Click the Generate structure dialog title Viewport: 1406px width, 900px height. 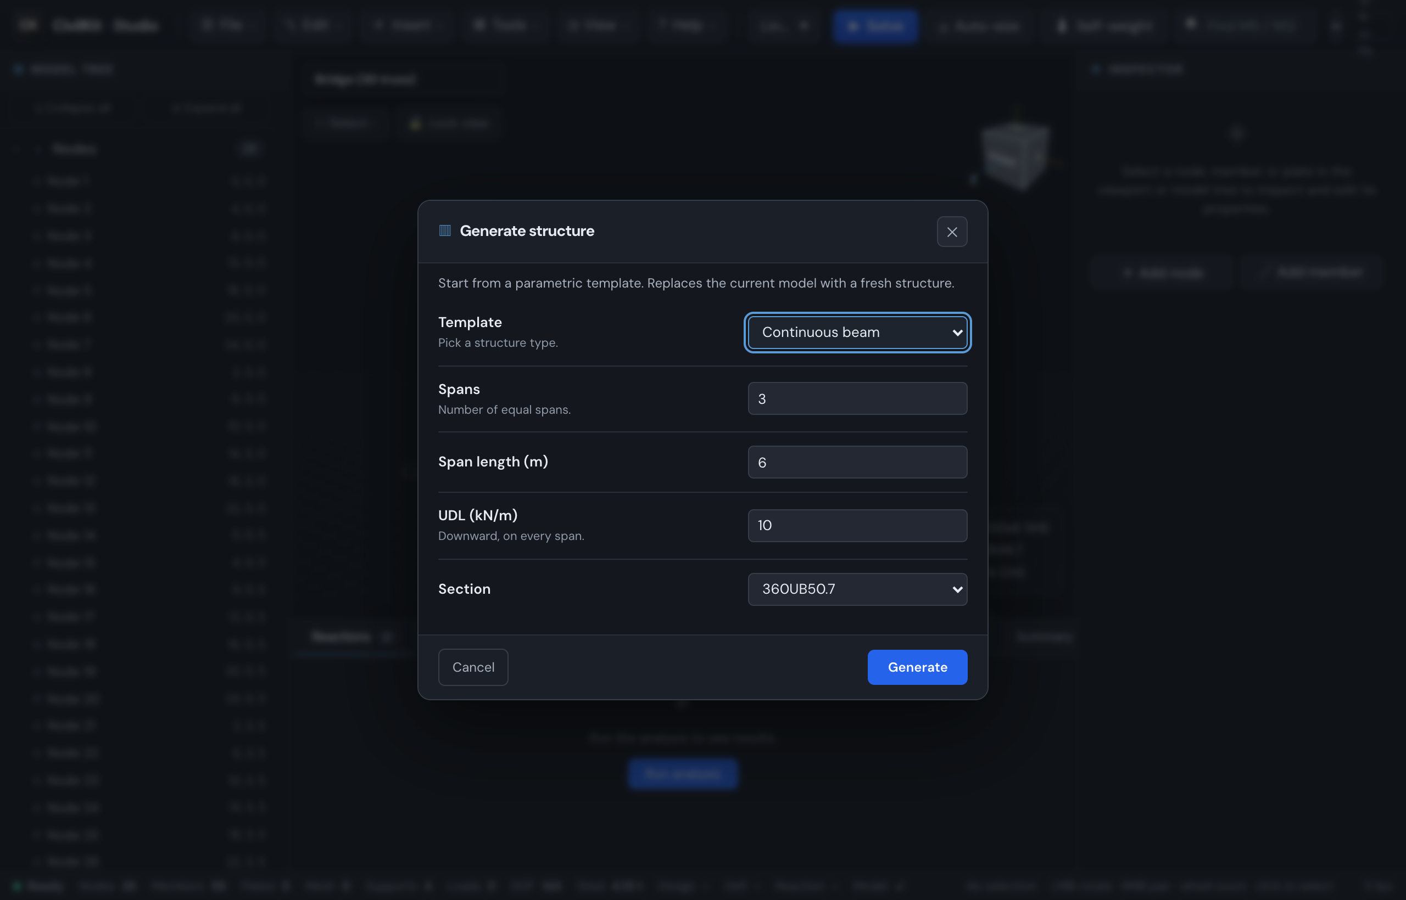(x=527, y=231)
